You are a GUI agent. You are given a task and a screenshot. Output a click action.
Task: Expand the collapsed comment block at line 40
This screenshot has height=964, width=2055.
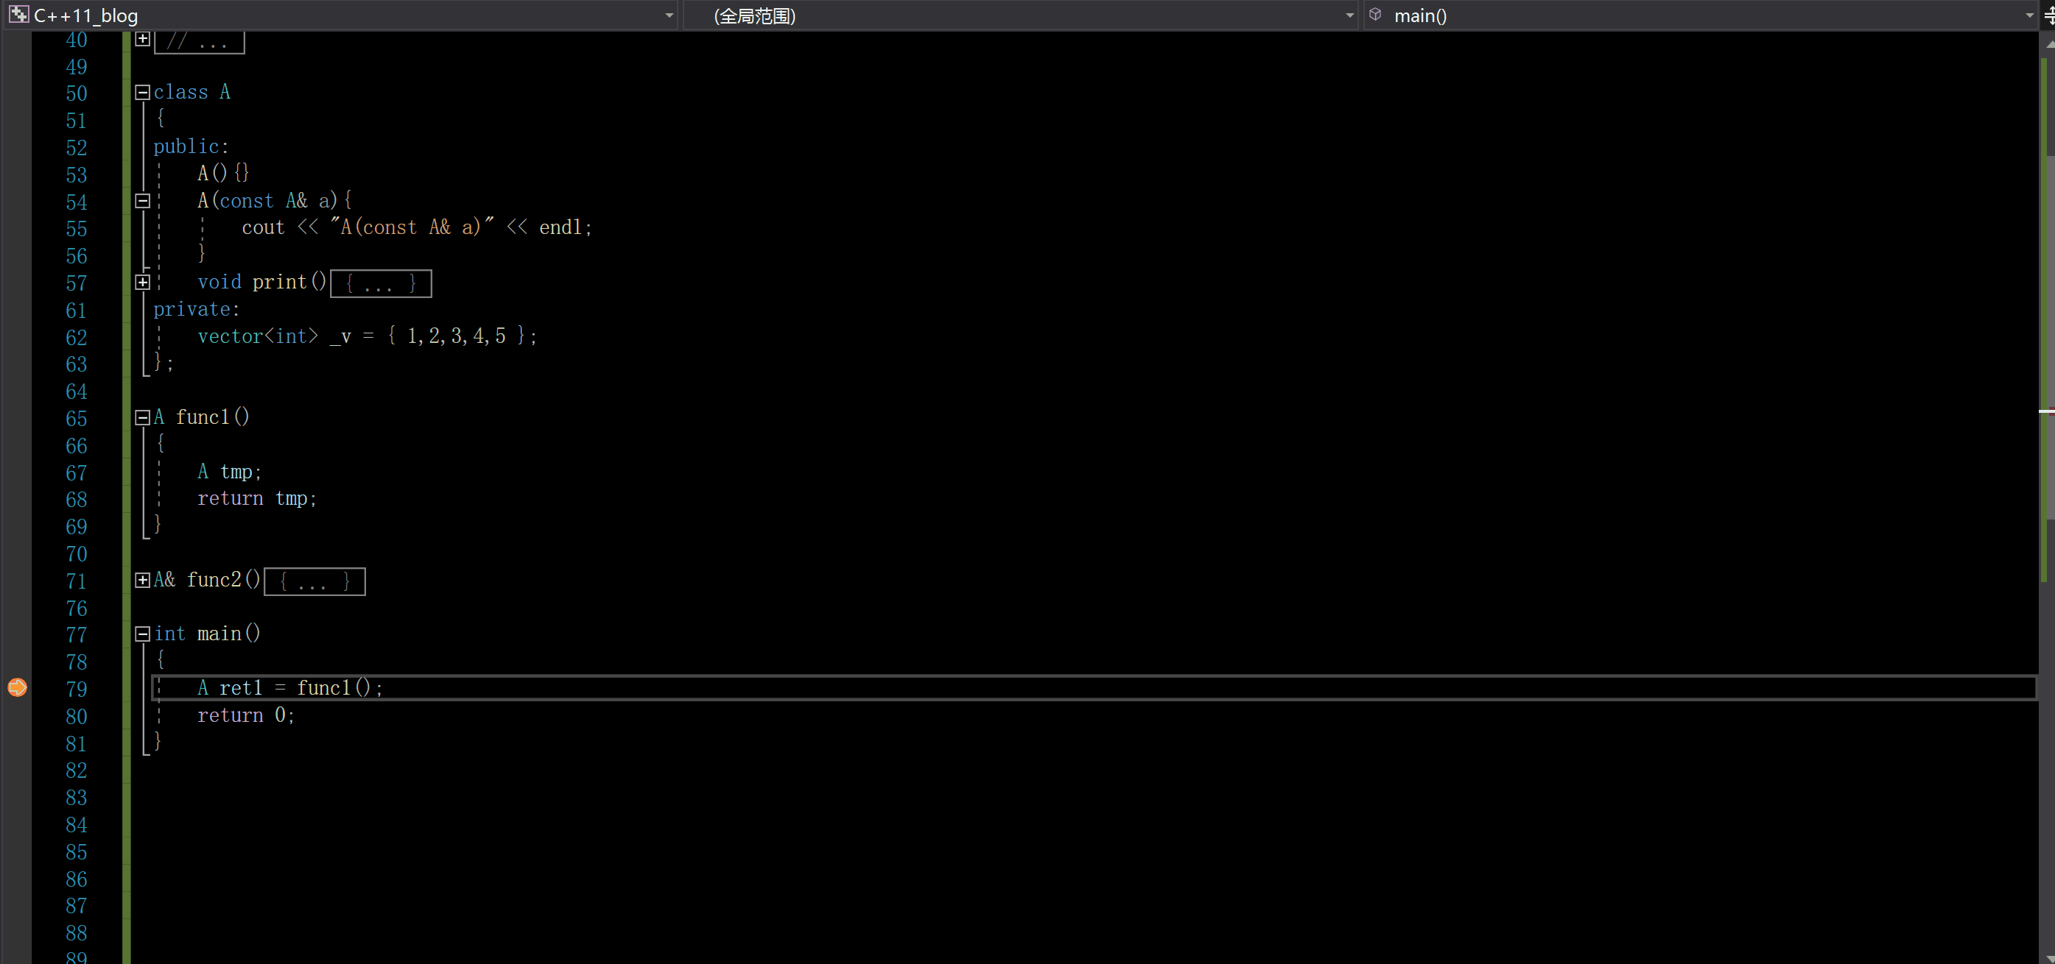point(143,39)
